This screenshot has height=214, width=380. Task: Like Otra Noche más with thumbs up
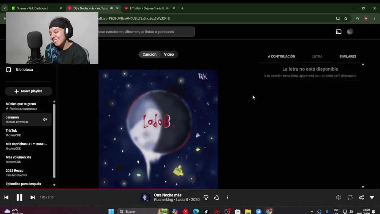217,197
